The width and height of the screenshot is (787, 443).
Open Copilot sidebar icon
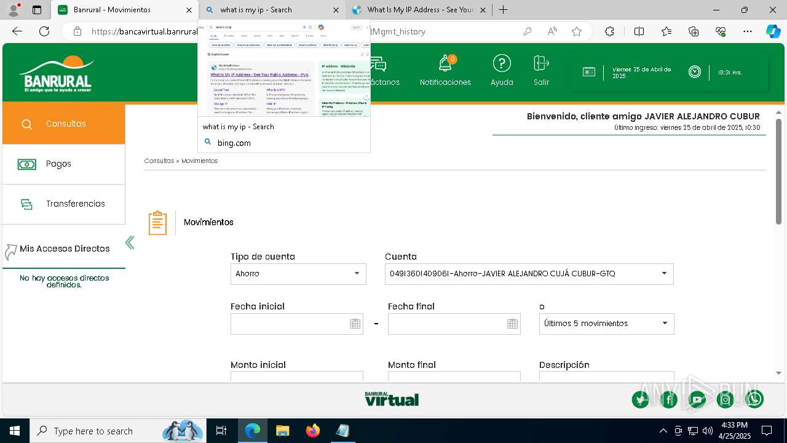coord(773,31)
